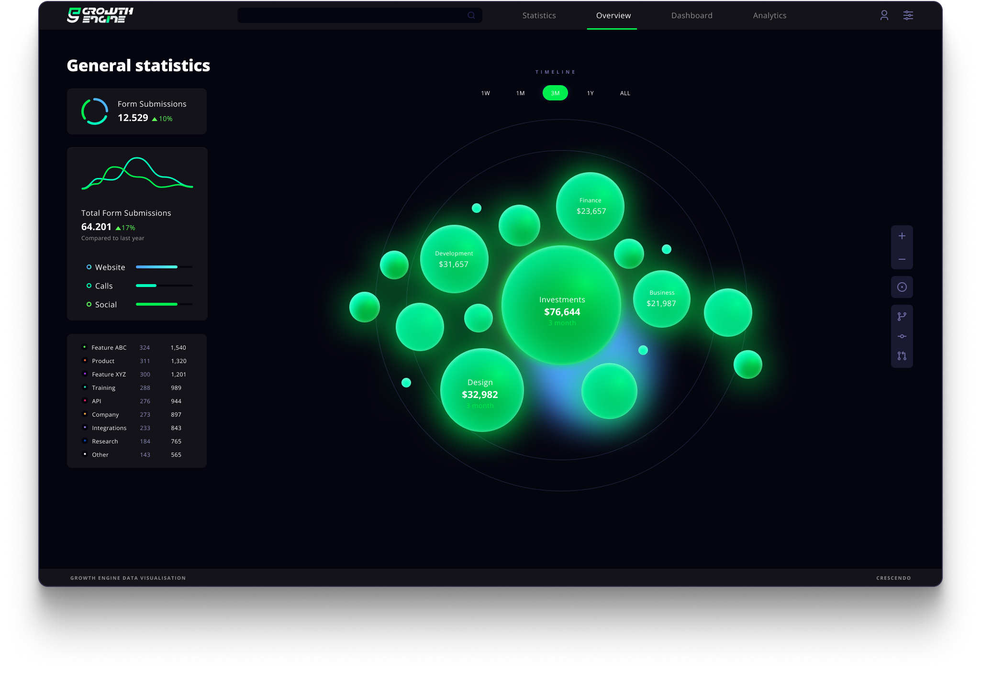Open the filter sliders settings icon
Image resolution: width=981 pixels, height=673 pixels.
coord(908,15)
